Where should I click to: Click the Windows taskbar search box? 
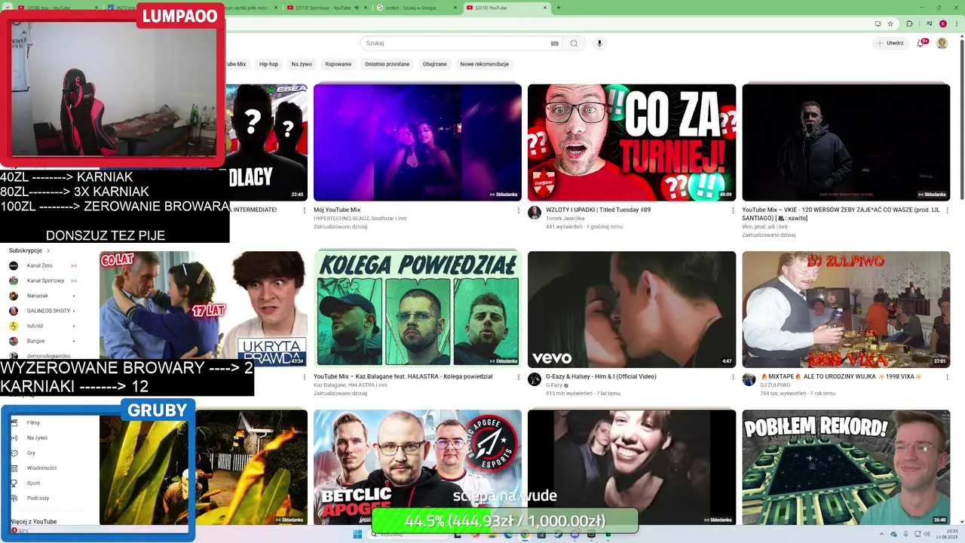point(409,534)
